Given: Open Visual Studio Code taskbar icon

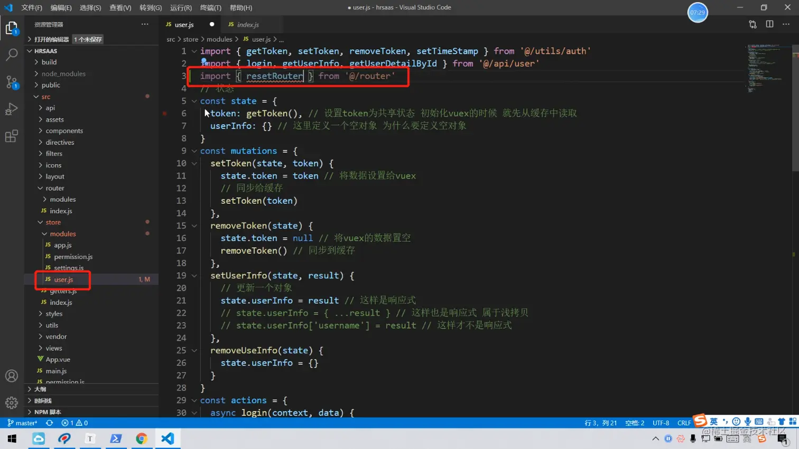Looking at the screenshot, I should (x=168, y=438).
